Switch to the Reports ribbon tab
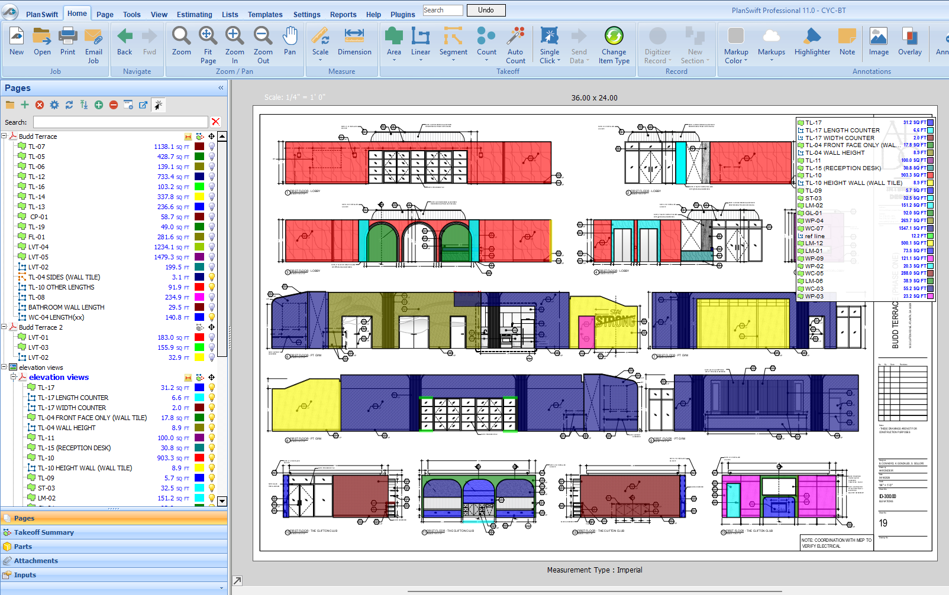 tap(343, 14)
